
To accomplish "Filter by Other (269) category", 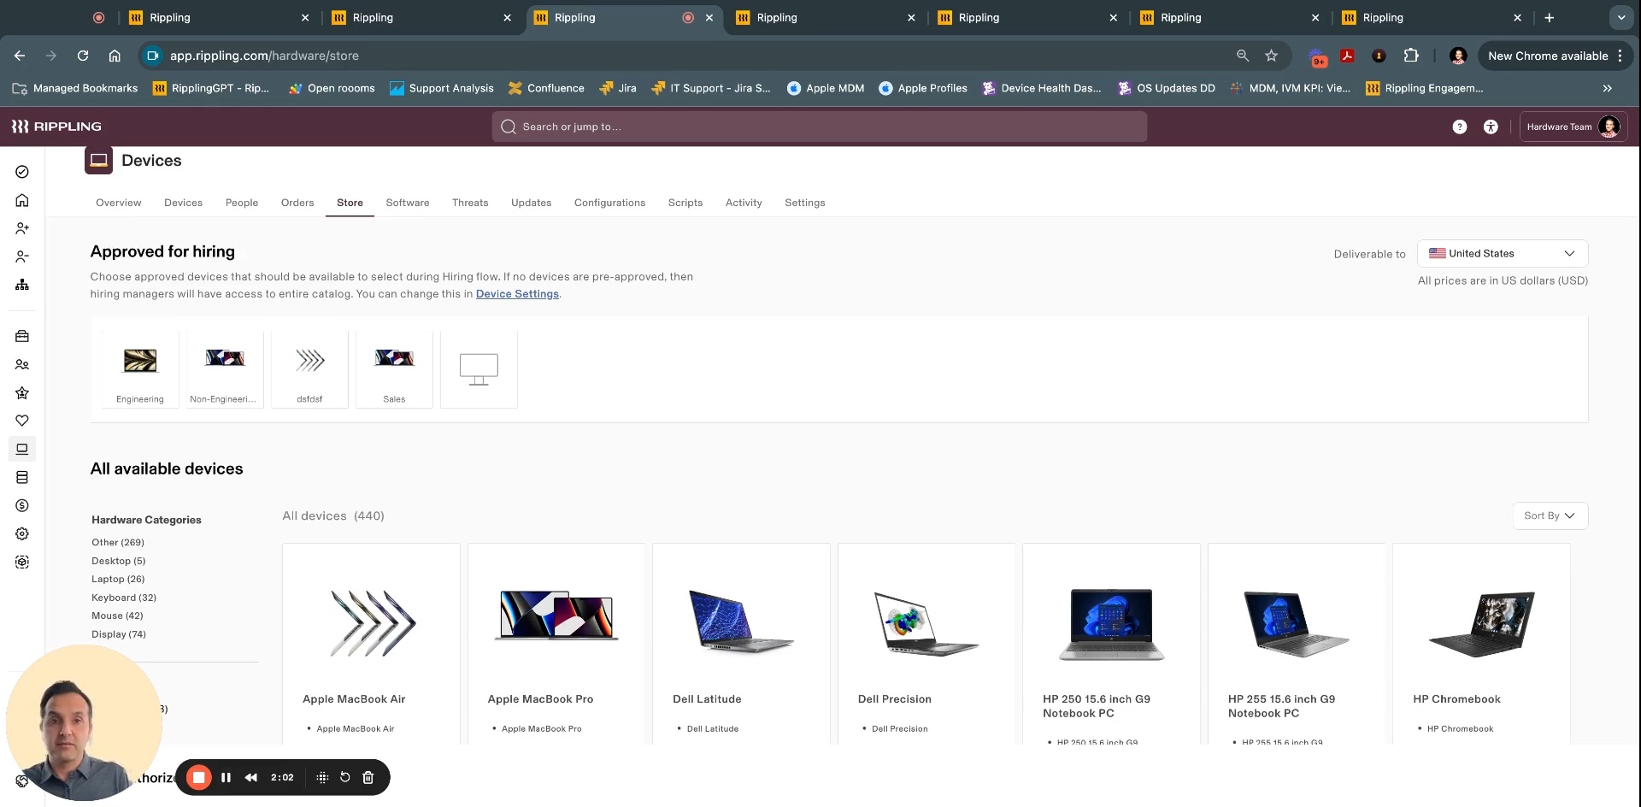I will pyautogui.click(x=118, y=542).
